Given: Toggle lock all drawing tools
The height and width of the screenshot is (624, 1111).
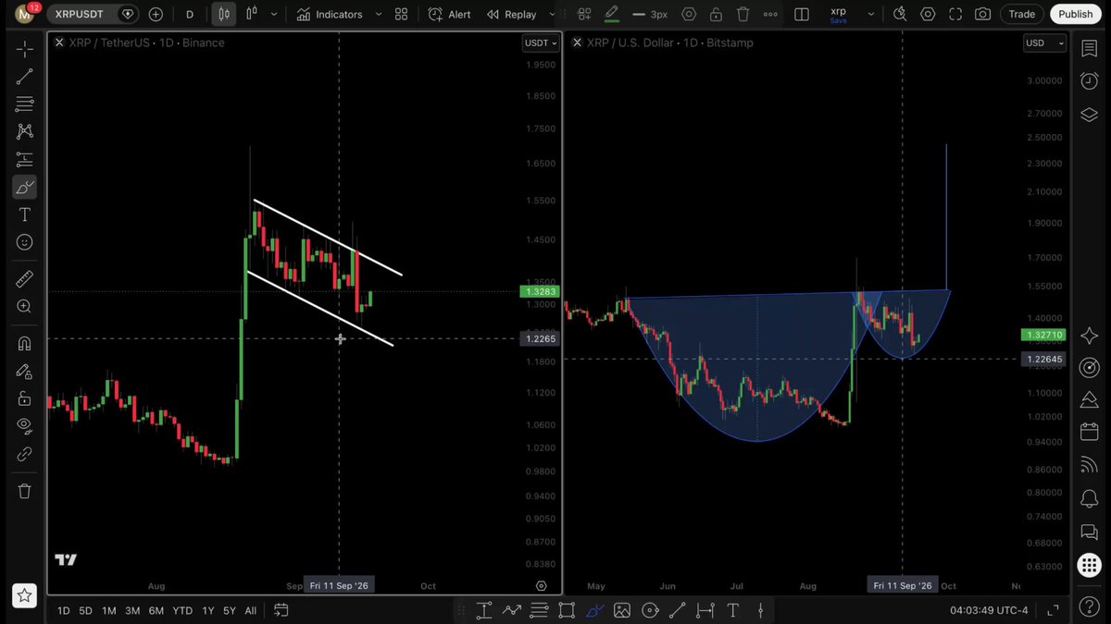Looking at the screenshot, I should (x=25, y=398).
